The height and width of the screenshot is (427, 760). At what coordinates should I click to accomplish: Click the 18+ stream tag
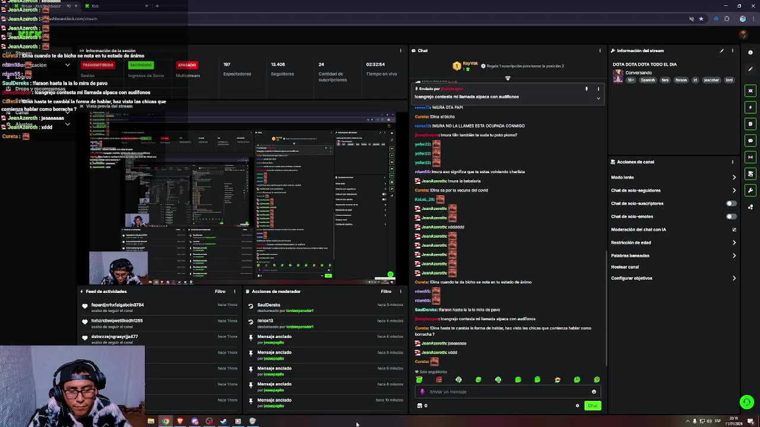(631, 80)
